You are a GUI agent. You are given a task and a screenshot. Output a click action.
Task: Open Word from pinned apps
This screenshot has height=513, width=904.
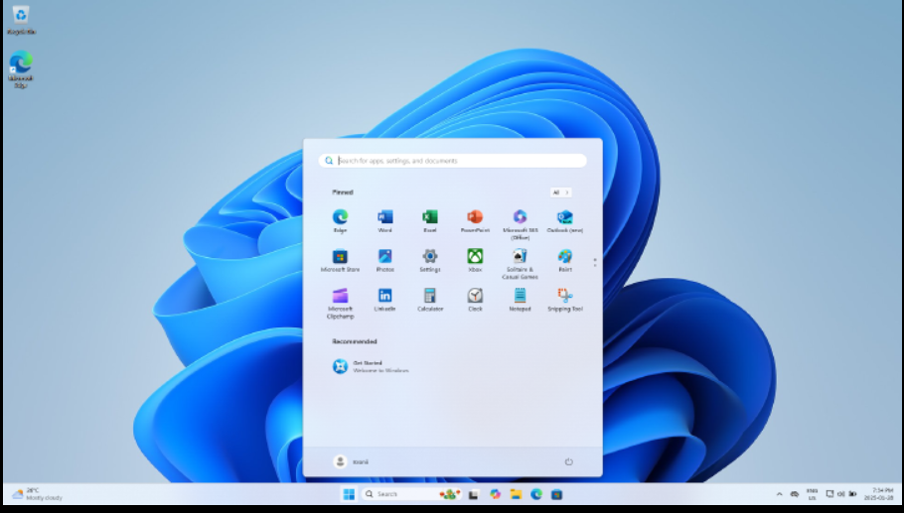[384, 217]
